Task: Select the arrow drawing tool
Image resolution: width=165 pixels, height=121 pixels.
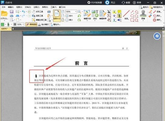Action: coord(132,12)
